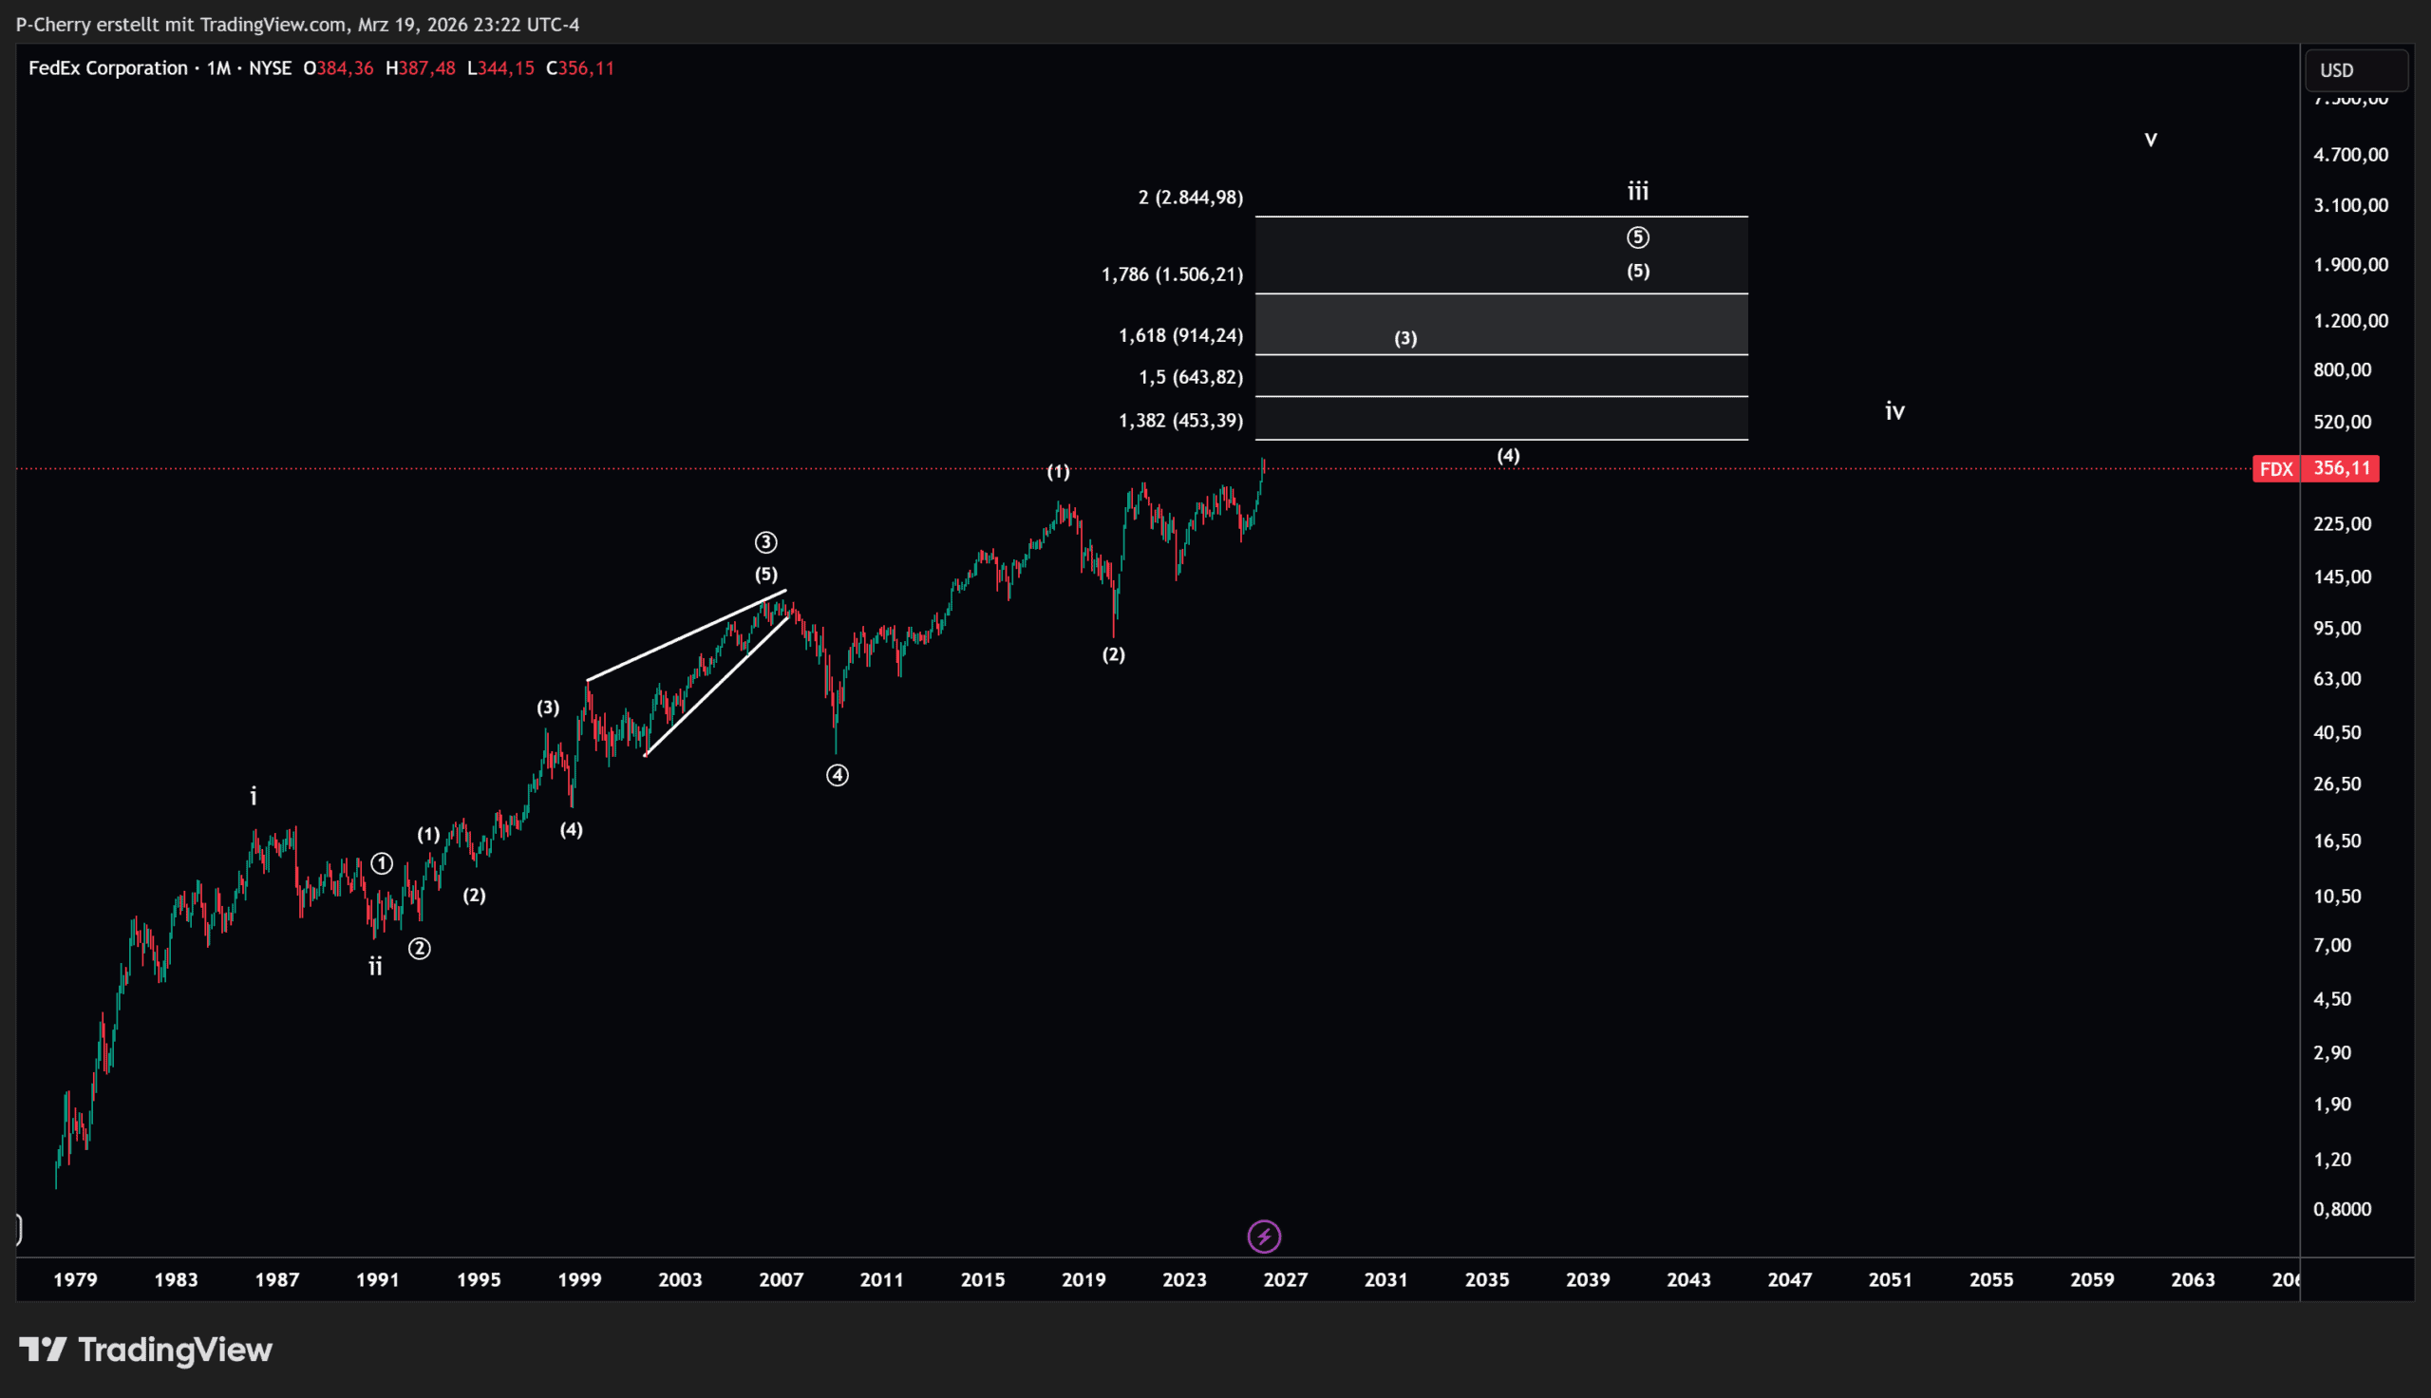Click the 356,11 current price label
This screenshot has height=1398, width=2431.
(x=2341, y=468)
